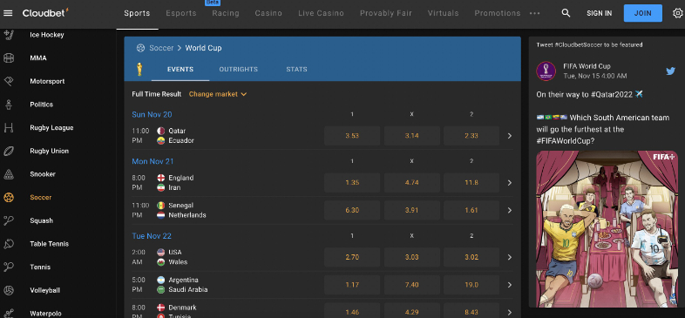The width and height of the screenshot is (685, 318).
Task: Open the Provably Fair nav tab
Action: click(386, 13)
